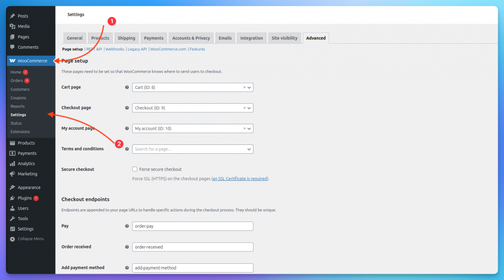Viewport: 504px width, 280px height.
Task: Click the Pay endpoint input field
Action: [192, 226]
